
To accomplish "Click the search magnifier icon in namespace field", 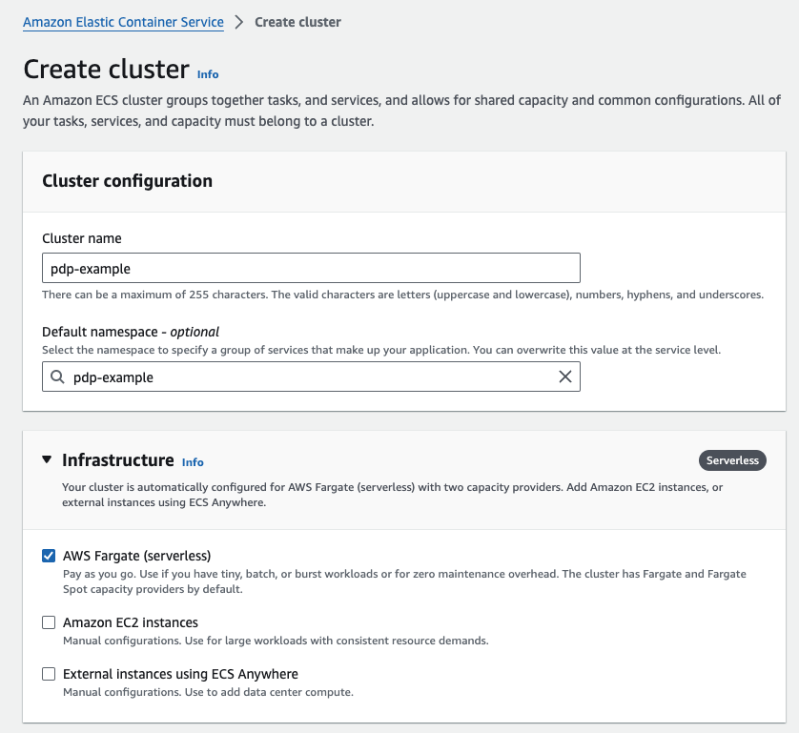I will [56, 377].
